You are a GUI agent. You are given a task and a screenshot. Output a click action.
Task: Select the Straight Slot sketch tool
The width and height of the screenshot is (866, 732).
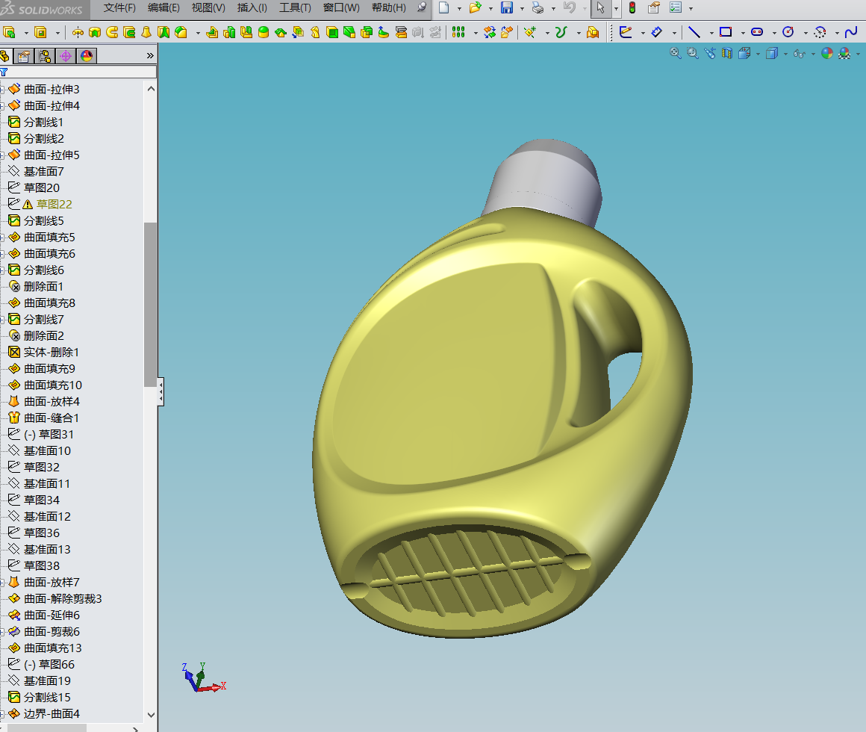pos(757,33)
